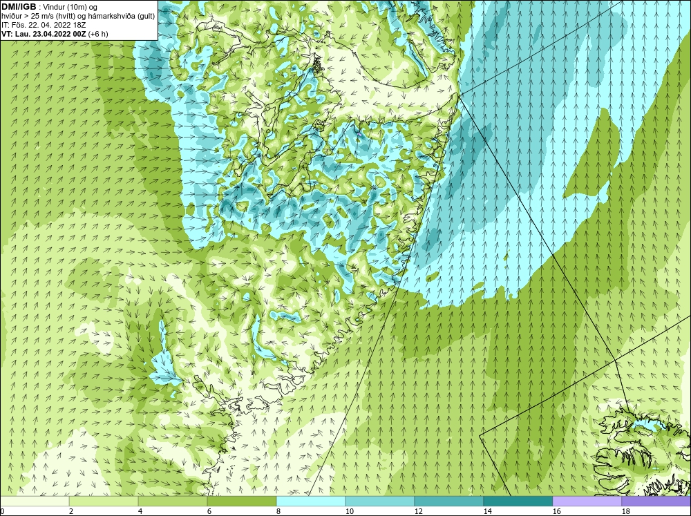The image size is (691, 516).
Task: Click the scale label "2"
Action: tap(72, 511)
